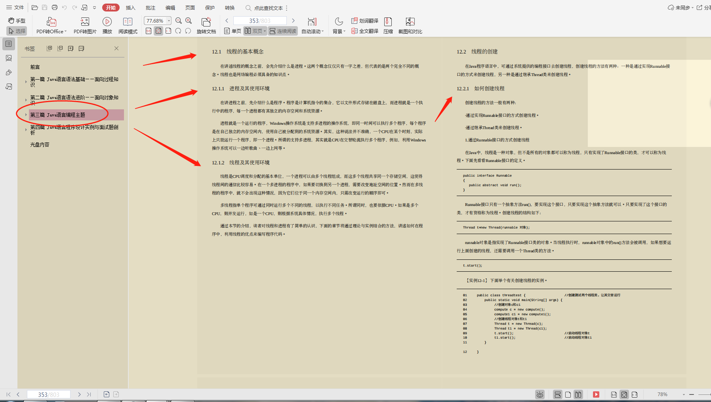
Task: Collapse all bookmarks icon
Action: click(60, 48)
